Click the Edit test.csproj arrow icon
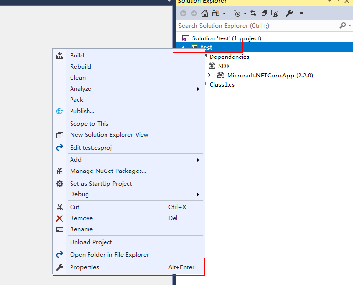 pos(60,148)
